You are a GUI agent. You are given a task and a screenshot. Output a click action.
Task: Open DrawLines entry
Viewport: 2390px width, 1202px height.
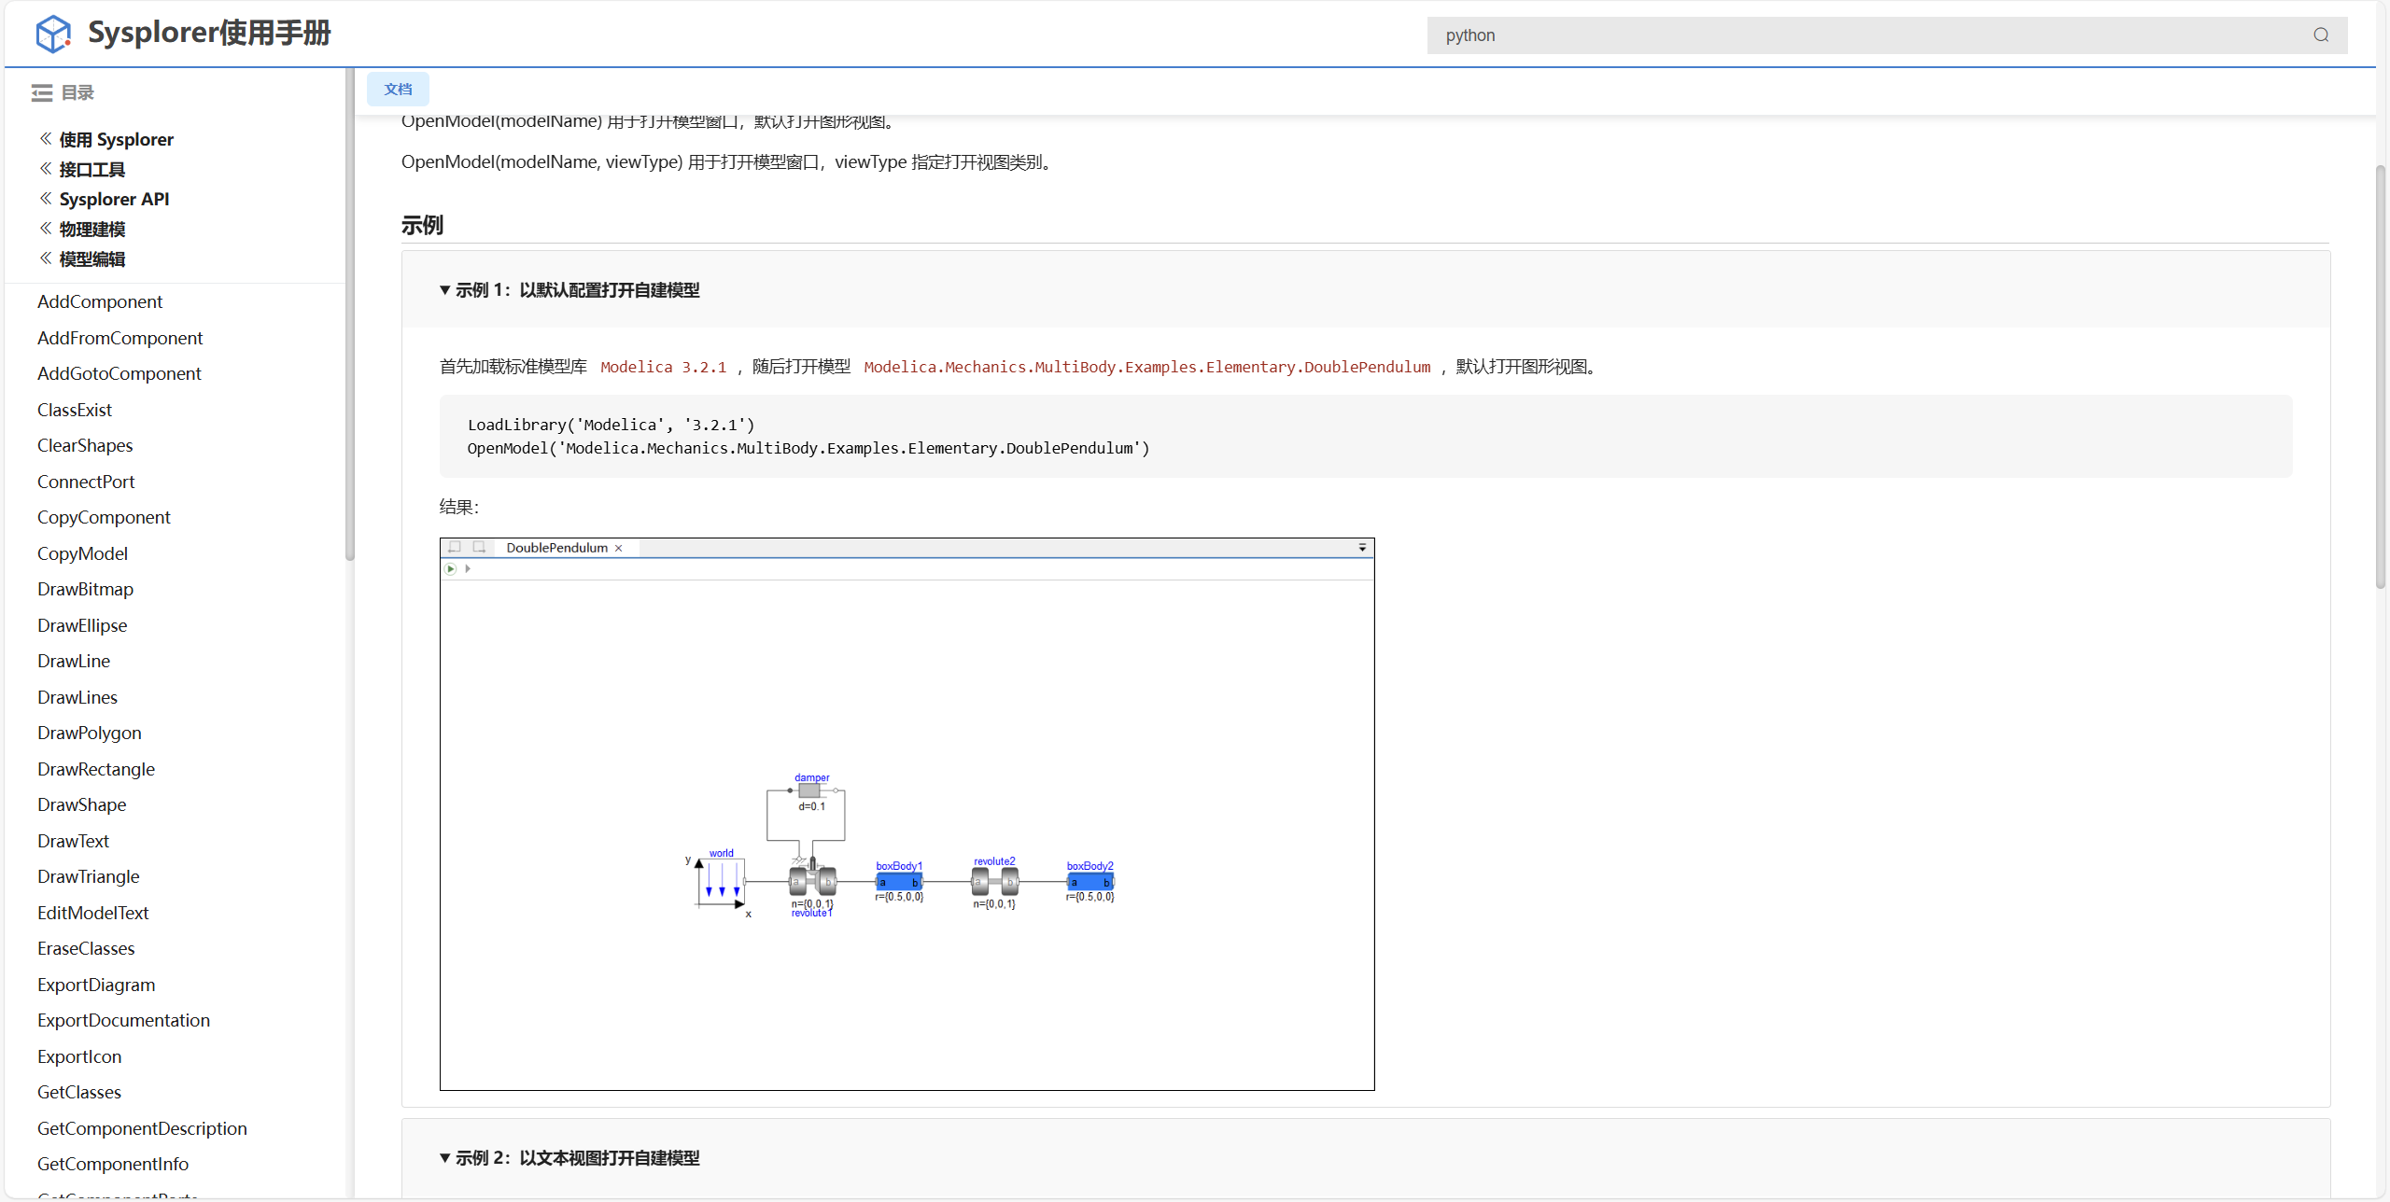pyautogui.click(x=77, y=697)
